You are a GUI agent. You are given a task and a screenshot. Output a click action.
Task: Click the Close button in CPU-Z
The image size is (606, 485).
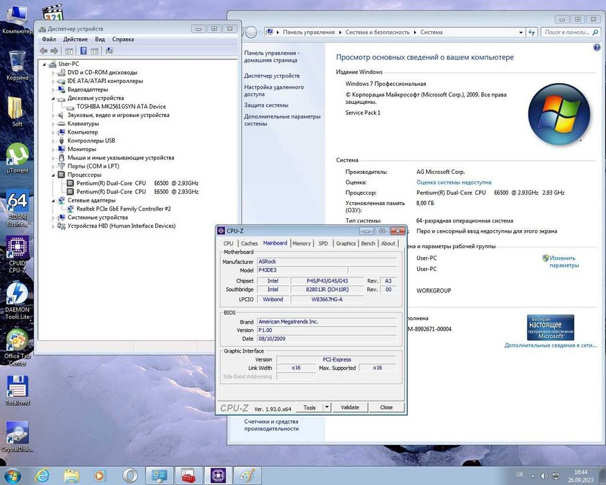386,407
